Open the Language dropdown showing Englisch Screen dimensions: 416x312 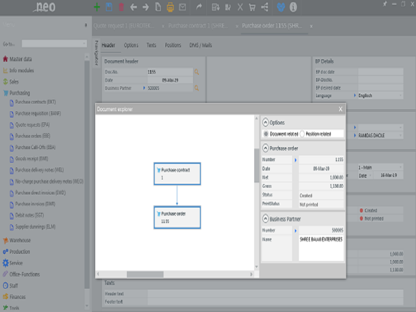point(381,96)
